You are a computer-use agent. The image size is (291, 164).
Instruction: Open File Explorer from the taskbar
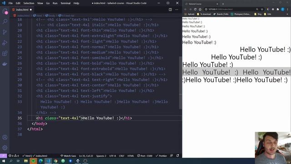tap(26, 161)
